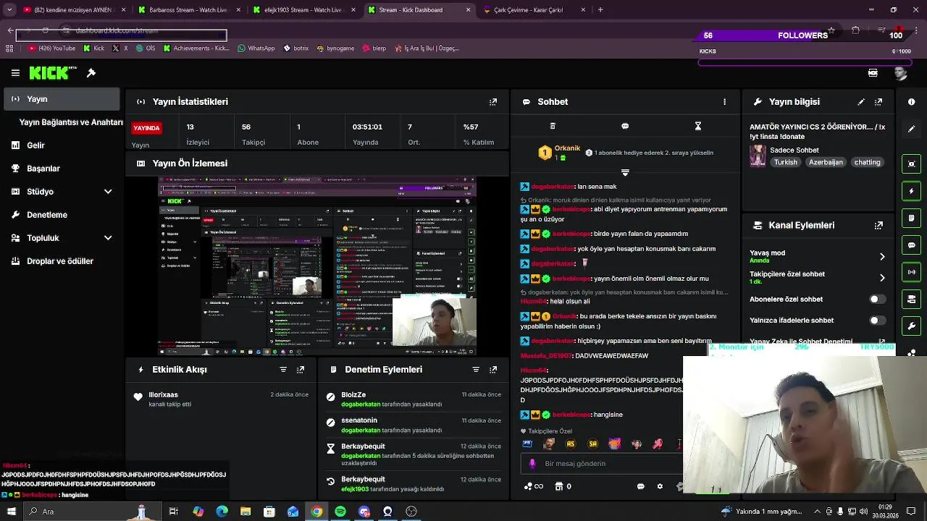Click the SA emote in chat
The width and height of the screenshot is (927, 521).
coord(592,444)
